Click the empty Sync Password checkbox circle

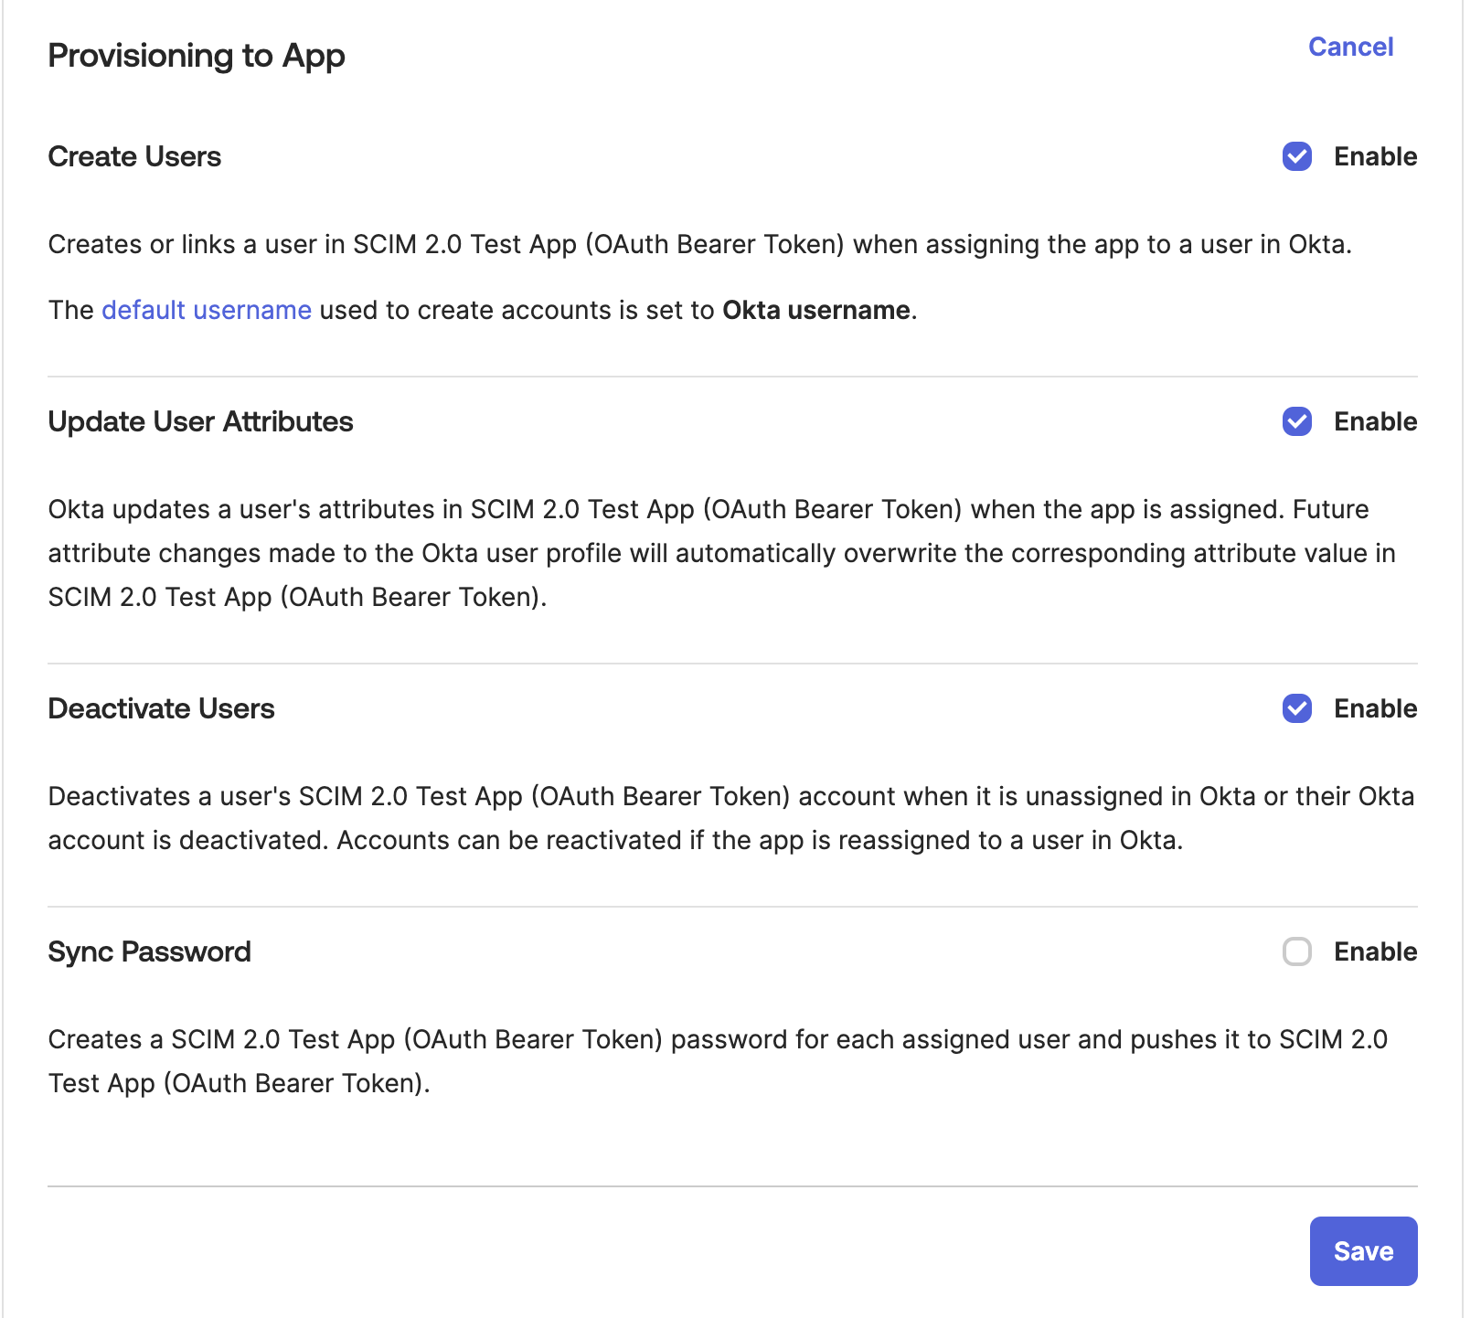pos(1297,952)
